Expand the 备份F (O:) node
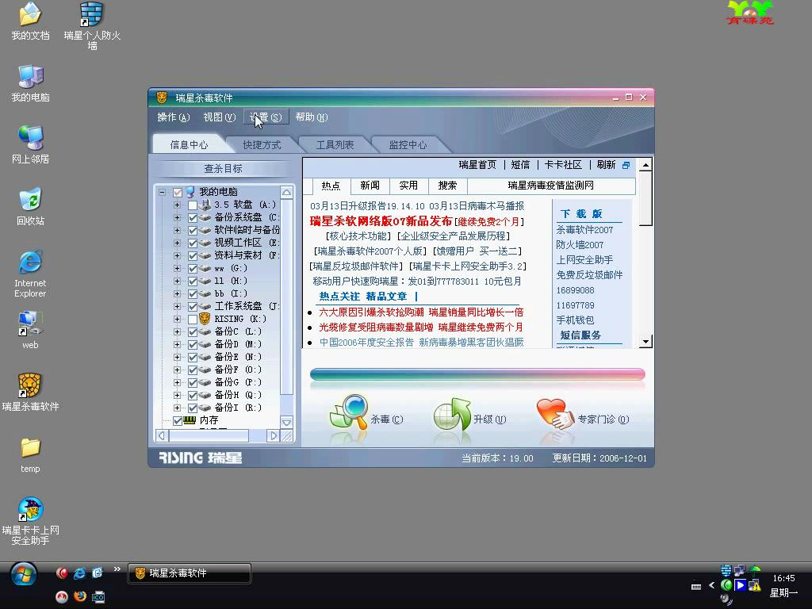The width and height of the screenshot is (812, 609). (177, 370)
